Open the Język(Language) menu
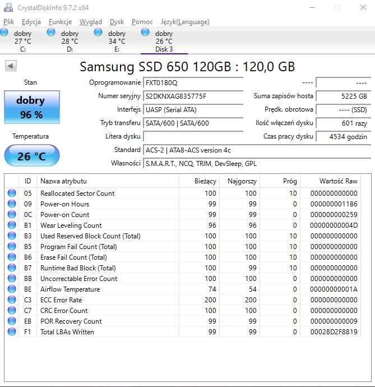Screen dimensions: 375x387 [185, 22]
